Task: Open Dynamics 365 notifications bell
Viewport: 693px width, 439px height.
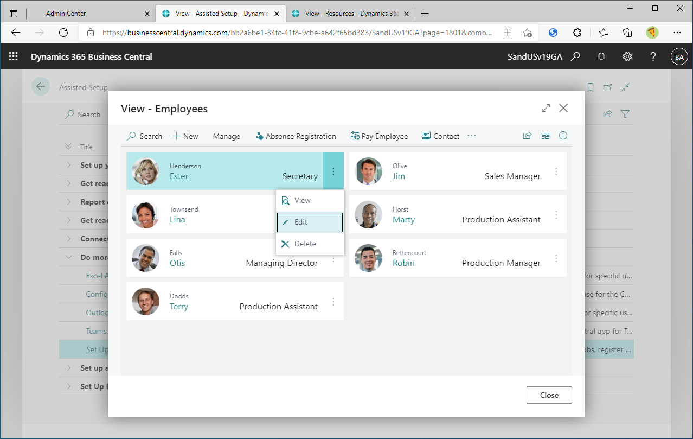Action: 601,56
